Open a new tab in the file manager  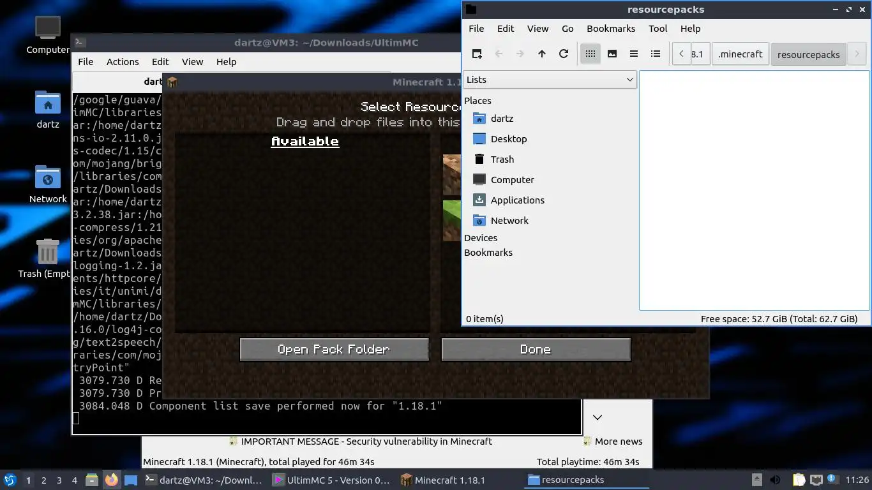[x=477, y=54]
